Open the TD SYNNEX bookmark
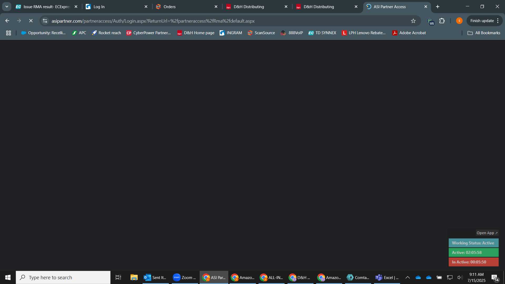The image size is (505, 284). click(322, 33)
